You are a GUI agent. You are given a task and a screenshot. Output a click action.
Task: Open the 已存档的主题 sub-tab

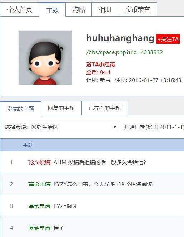point(105,108)
